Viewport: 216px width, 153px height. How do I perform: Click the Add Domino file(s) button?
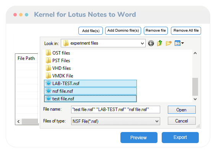(x=123, y=31)
